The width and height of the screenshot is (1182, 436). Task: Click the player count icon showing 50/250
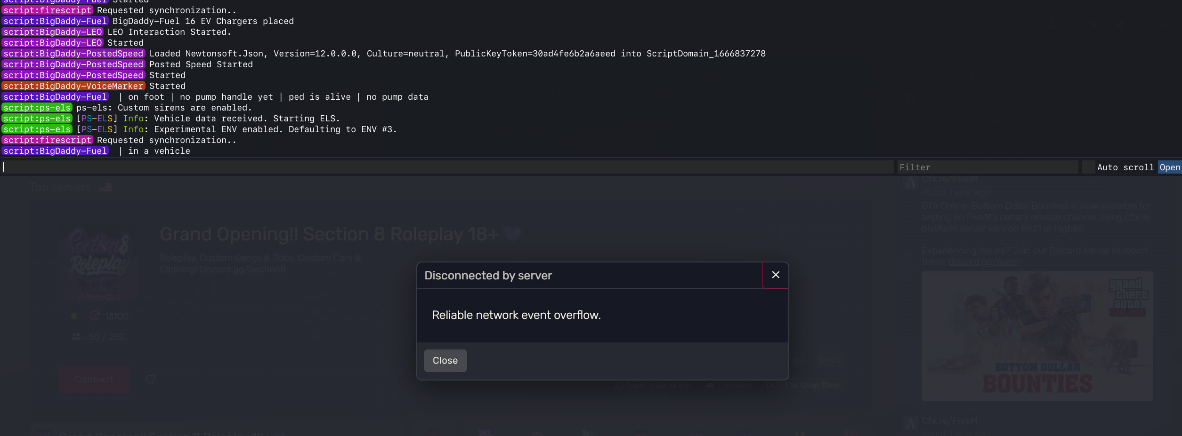point(75,337)
